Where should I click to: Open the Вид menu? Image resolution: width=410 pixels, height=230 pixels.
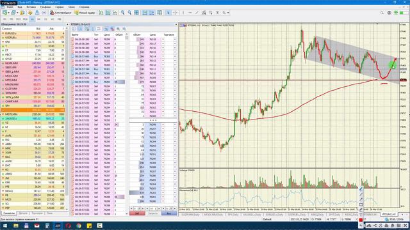pyautogui.click(x=20, y=7)
